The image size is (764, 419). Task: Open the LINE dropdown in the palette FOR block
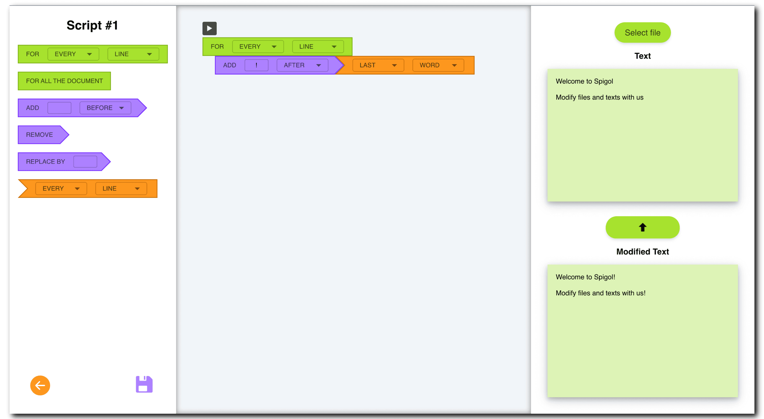(x=133, y=54)
